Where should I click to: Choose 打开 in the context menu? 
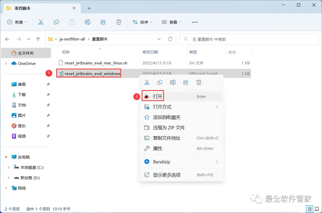182,97
